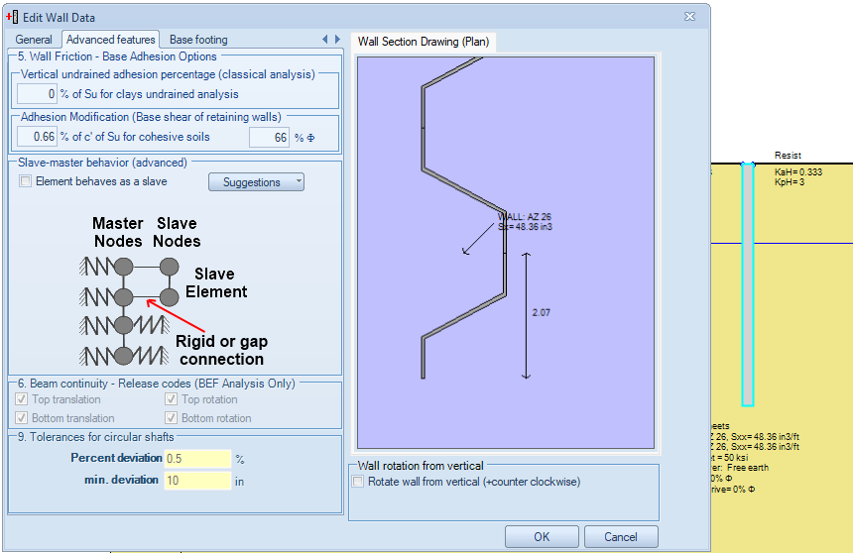Confirm with the OK button
Image resolution: width=853 pixels, height=553 pixels.
(x=542, y=537)
